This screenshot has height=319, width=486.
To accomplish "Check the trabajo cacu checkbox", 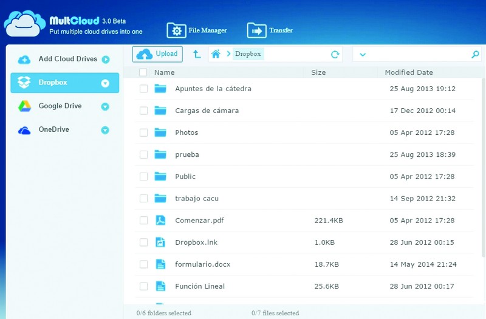I will 143,199.
